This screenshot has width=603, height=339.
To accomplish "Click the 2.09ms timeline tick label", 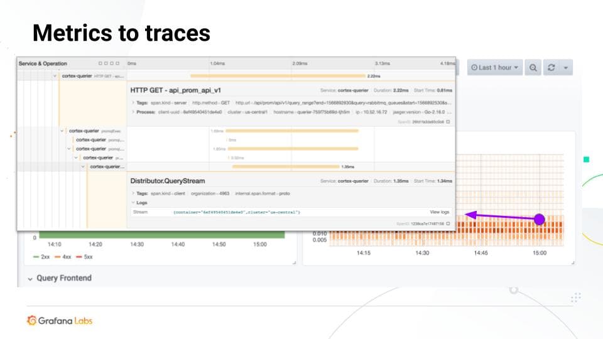I will pos(300,63).
